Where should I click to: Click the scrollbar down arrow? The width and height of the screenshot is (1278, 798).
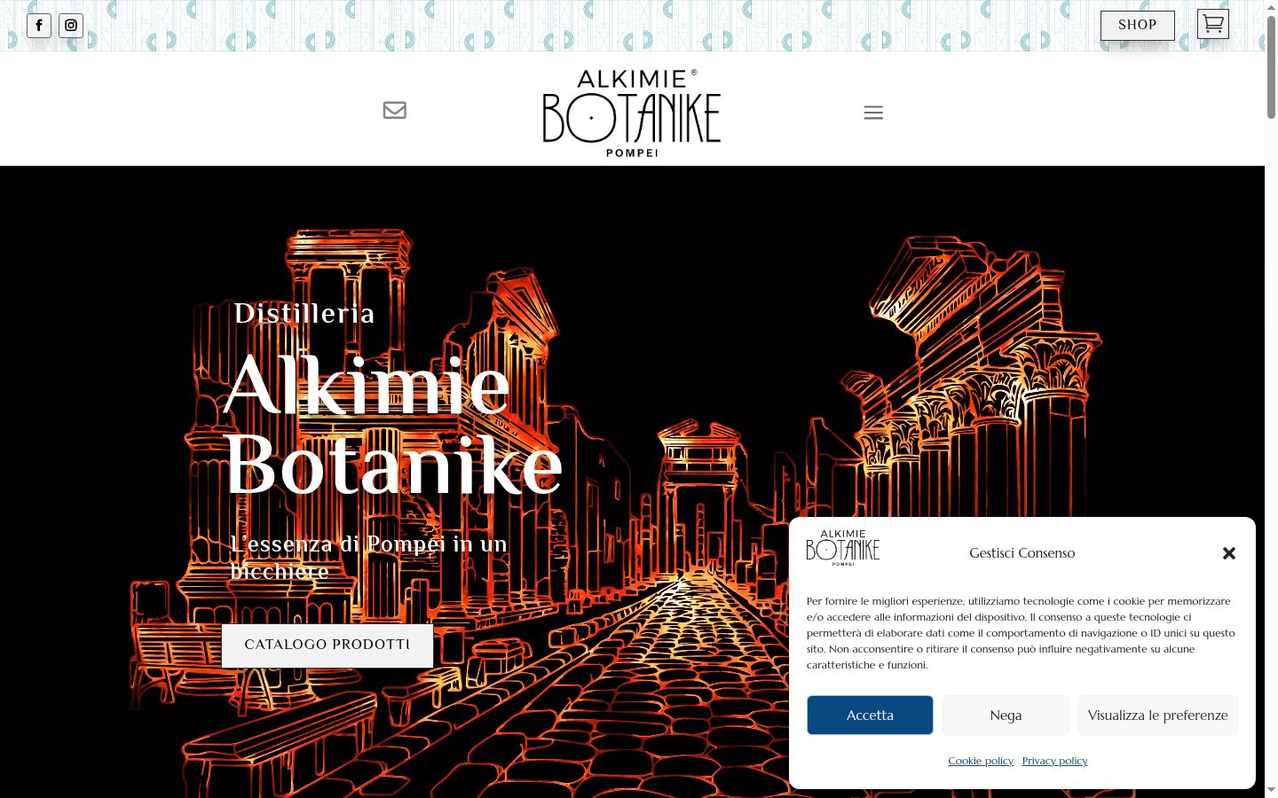pos(1271,790)
